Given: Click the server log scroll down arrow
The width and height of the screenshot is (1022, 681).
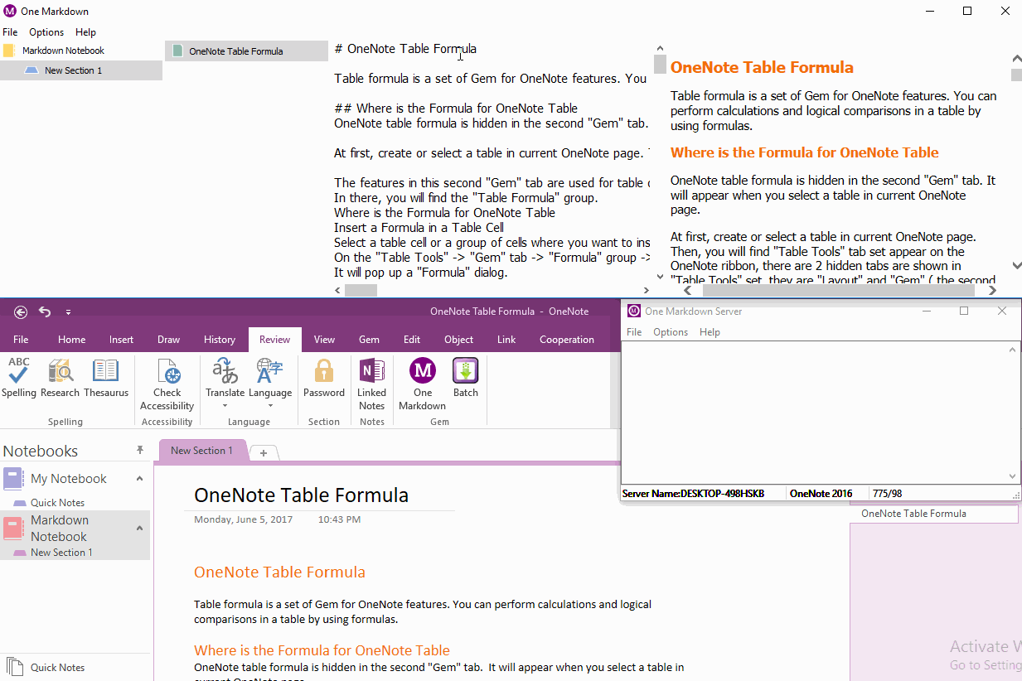Looking at the screenshot, I should point(1012,476).
